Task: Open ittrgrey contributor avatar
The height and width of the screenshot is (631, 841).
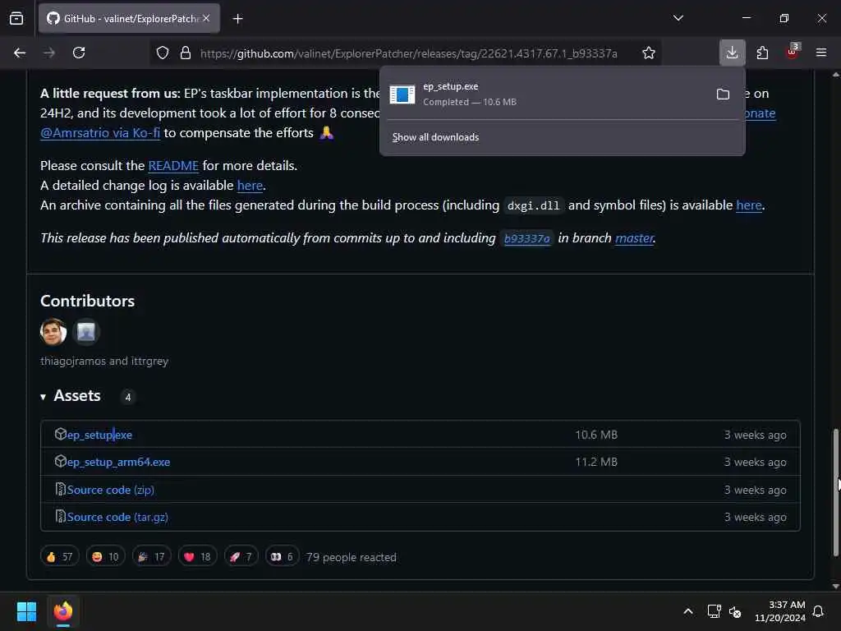Action: [85, 332]
